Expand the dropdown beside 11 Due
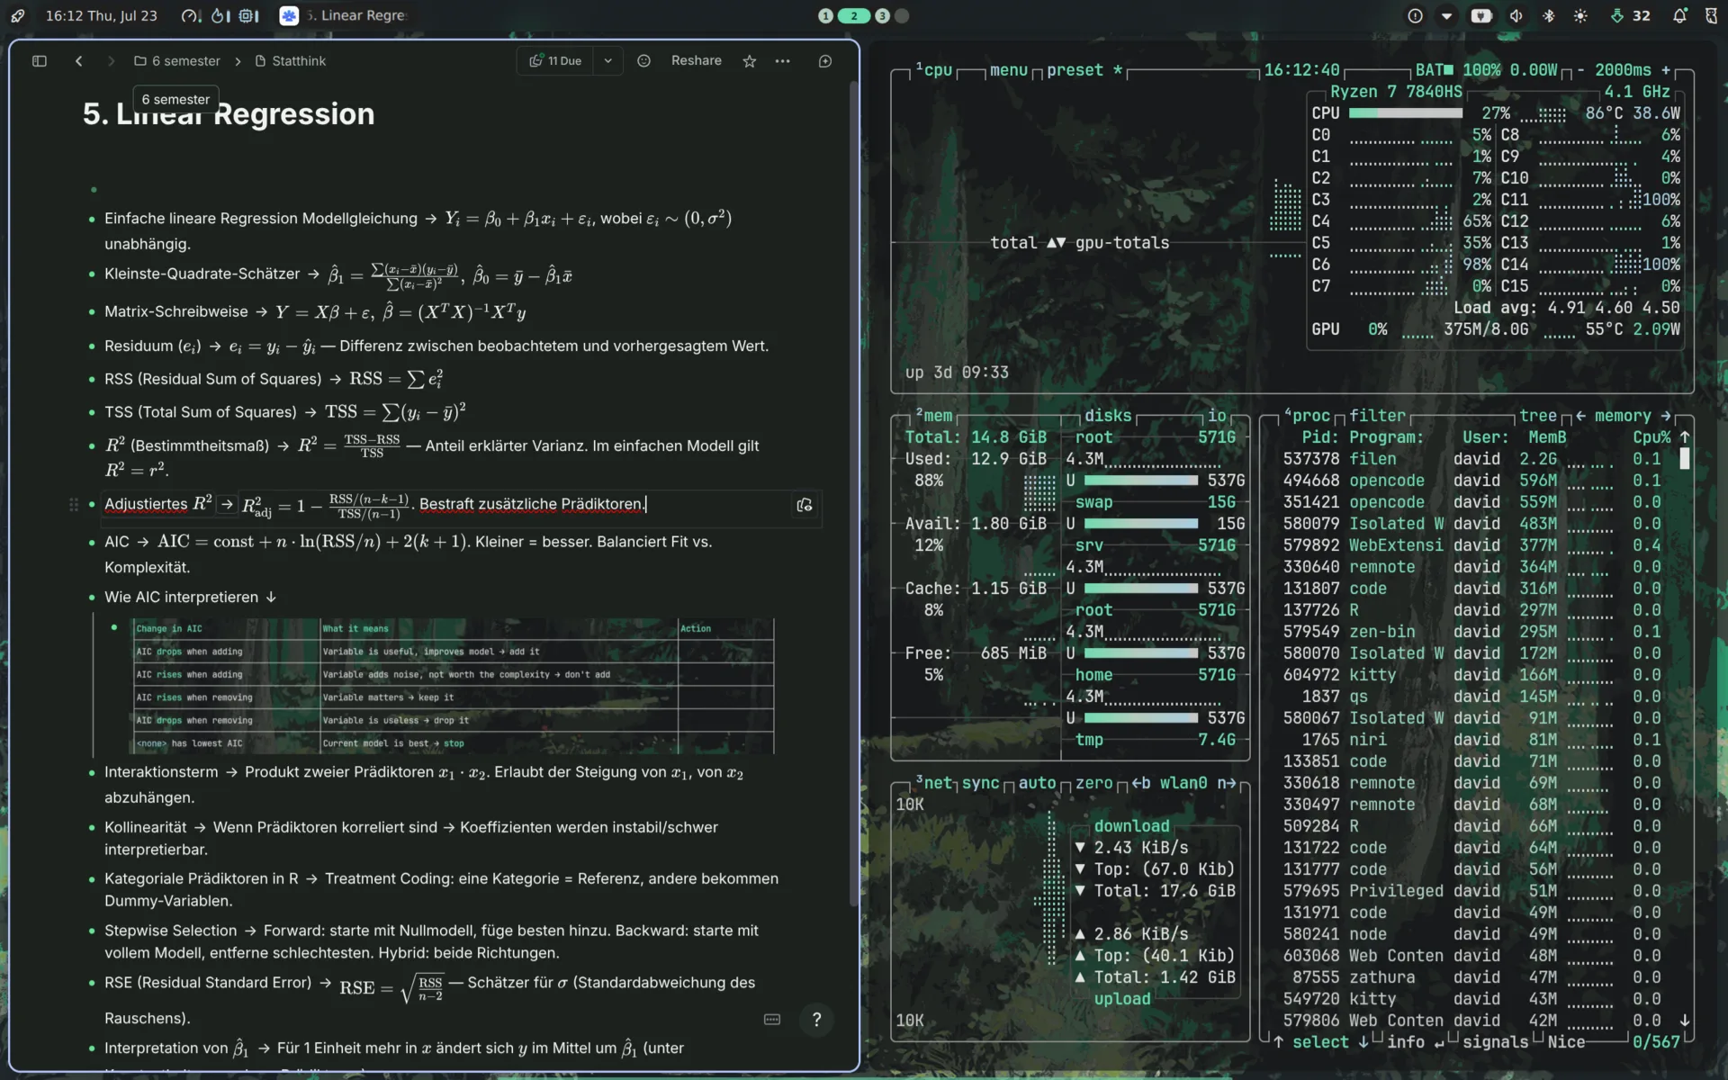 tap(608, 61)
